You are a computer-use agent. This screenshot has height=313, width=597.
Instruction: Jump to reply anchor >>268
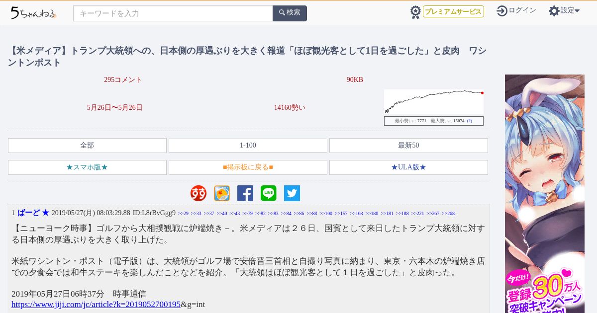448,214
